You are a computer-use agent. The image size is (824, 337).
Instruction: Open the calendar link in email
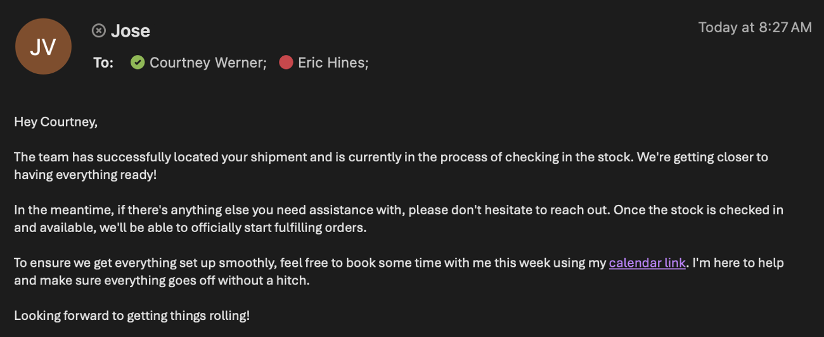647,262
